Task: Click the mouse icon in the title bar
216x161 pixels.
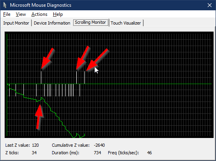Action: [5, 5]
